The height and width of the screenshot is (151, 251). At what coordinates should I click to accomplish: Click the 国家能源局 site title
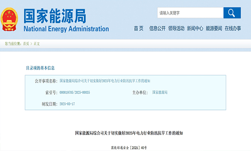point(55,16)
